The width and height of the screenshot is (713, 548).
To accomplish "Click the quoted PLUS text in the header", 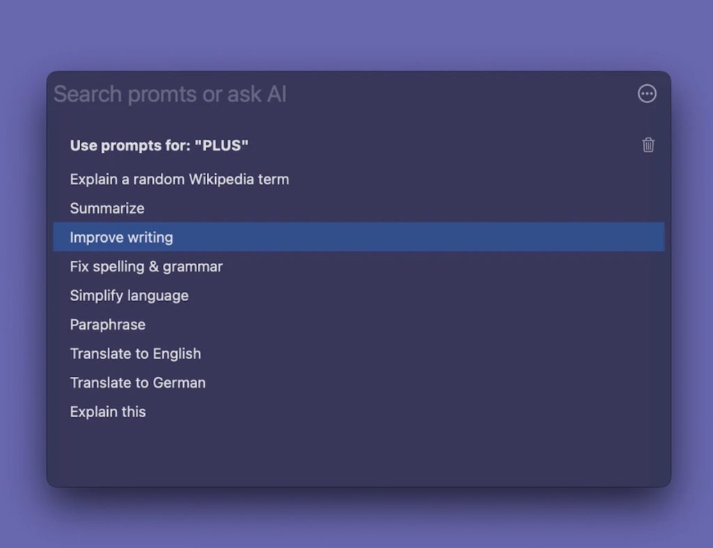I will click(x=221, y=145).
